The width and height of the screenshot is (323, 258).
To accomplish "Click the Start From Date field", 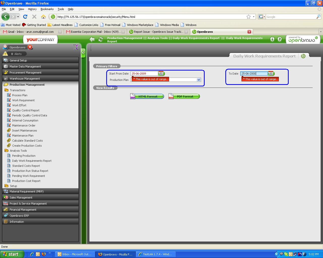I will coord(144,74).
